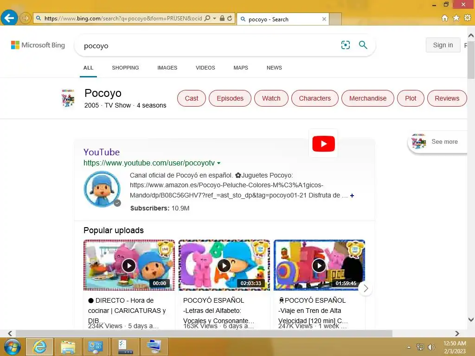Image resolution: width=475 pixels, height=356 pixels.
Task: Open the Windows Start button
Action: [x=13, y=347]
